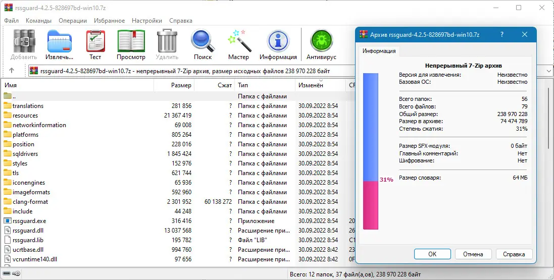Click the archive icon in address bar
The image size is (554, 280).
pos(34,71)
